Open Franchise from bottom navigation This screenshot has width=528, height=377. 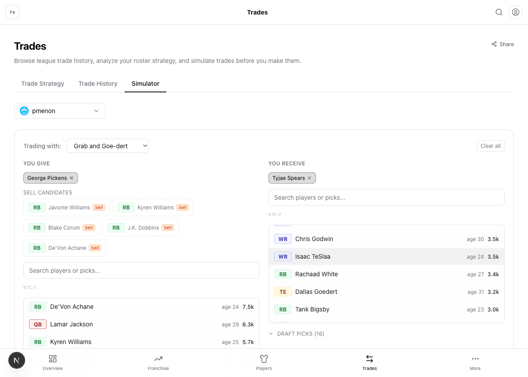(158, 363)
